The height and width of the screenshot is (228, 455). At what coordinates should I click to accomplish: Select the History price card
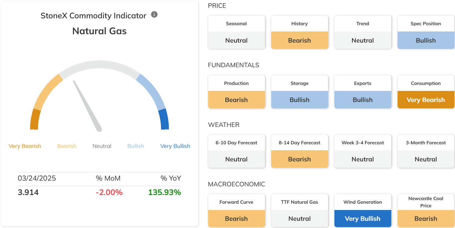pos(300,32)
